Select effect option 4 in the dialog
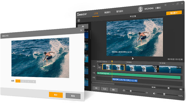 (x=33, y=82)
